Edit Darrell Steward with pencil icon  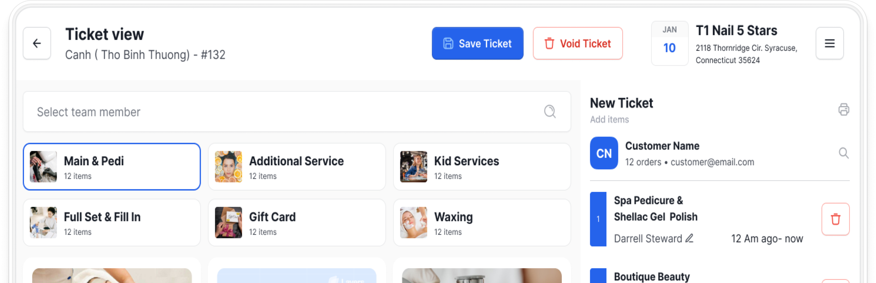[x=690, y=238]
